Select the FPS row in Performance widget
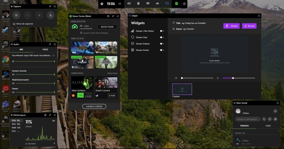This screenshot has height=149, width=284. 16,131
